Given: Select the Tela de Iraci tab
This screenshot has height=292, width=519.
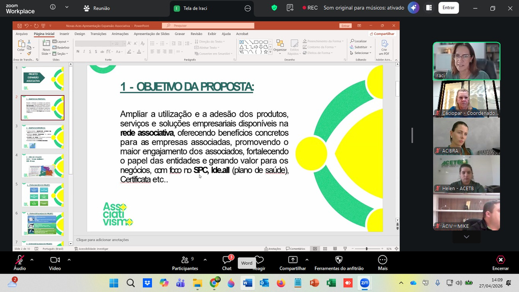Looking at the screenshot, I should point(195,8).
